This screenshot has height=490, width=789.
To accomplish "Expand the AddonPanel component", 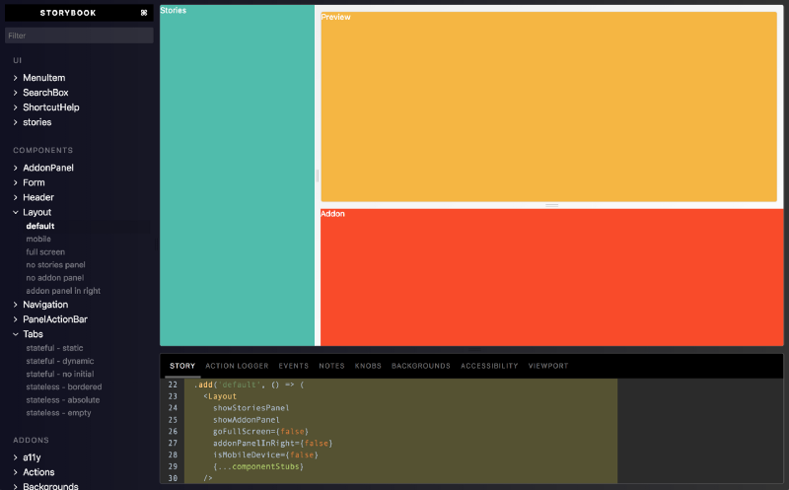I will point(47,168).
